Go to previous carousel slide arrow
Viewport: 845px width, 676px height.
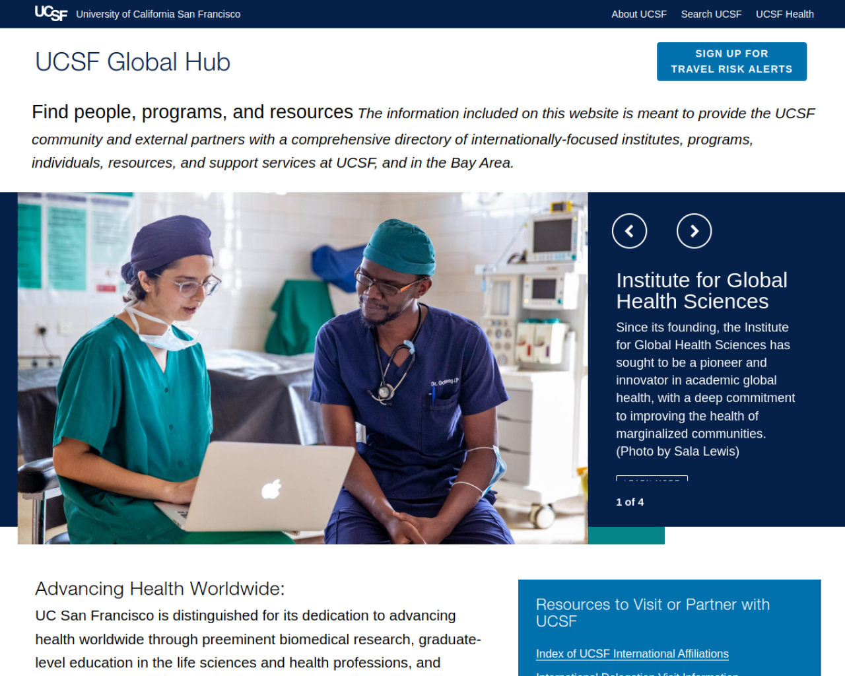(629, 231)
